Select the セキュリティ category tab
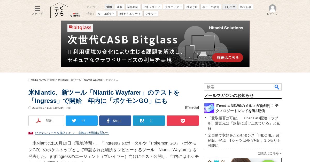The width and height of the screenshot is (310, 162). click(x=152, y=7)
